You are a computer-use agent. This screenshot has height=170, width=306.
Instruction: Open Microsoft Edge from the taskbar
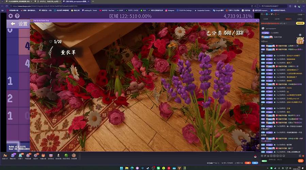point(132,168)
